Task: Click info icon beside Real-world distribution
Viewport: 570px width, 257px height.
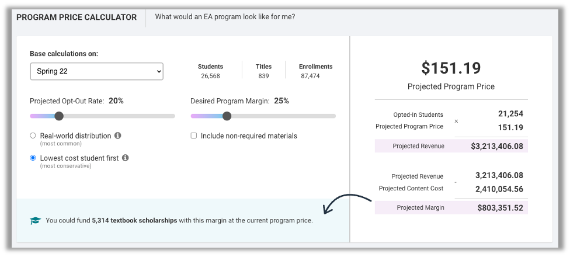Action: pos(118,136)
